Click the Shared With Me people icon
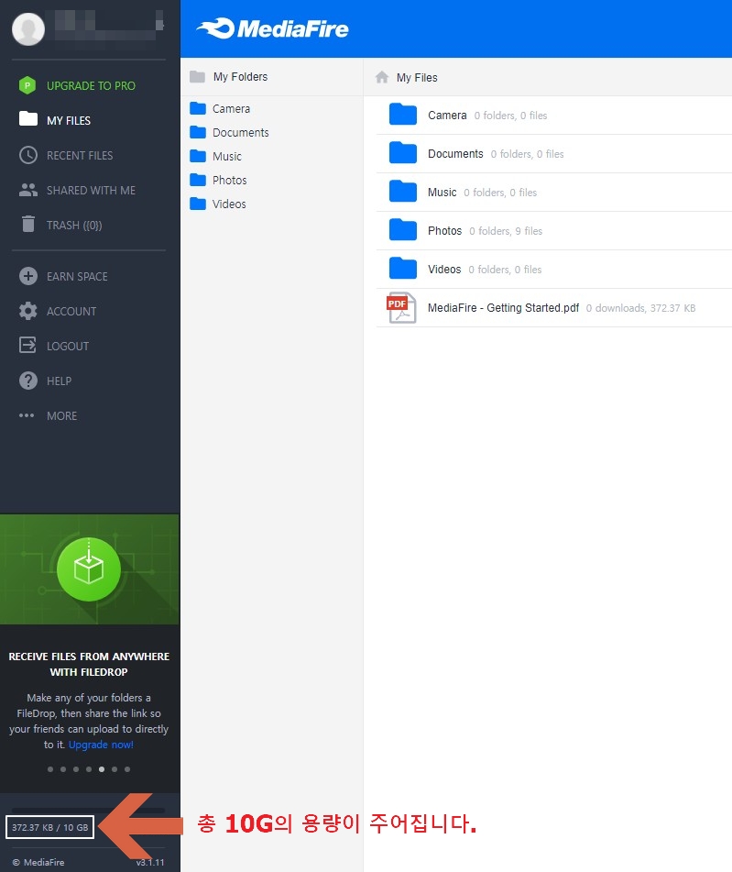This screenshot has width=732, height=872. click(x=28, y=190)
